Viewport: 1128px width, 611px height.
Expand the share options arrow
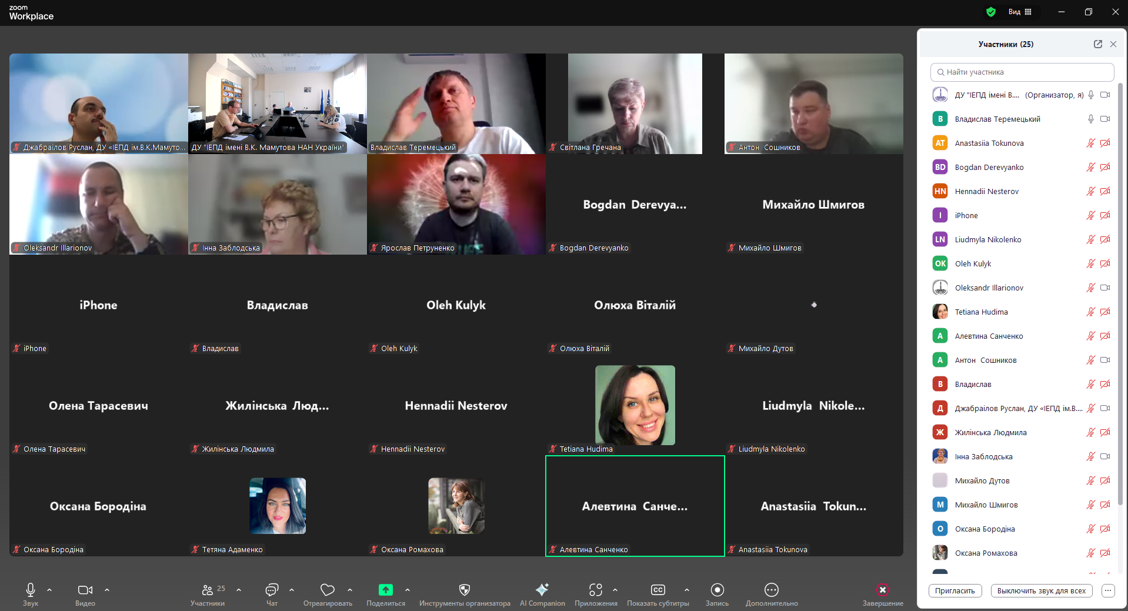tap(408, 589)
